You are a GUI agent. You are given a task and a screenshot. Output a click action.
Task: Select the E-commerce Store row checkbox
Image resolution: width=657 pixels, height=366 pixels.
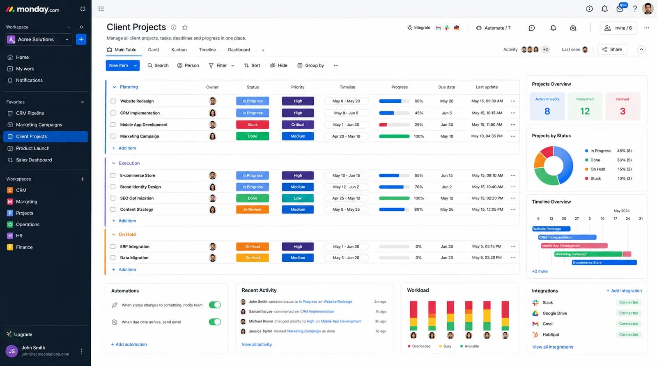pyautogui.click(x=113, y=175)
